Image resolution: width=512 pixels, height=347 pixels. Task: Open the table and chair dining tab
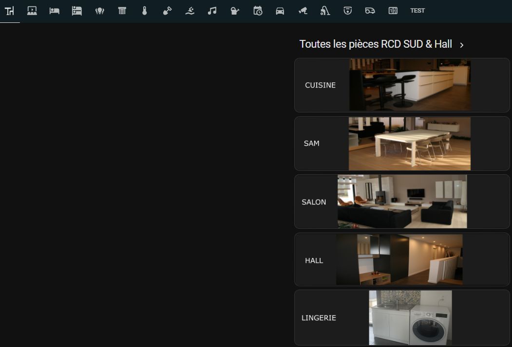tap(9, 11)
